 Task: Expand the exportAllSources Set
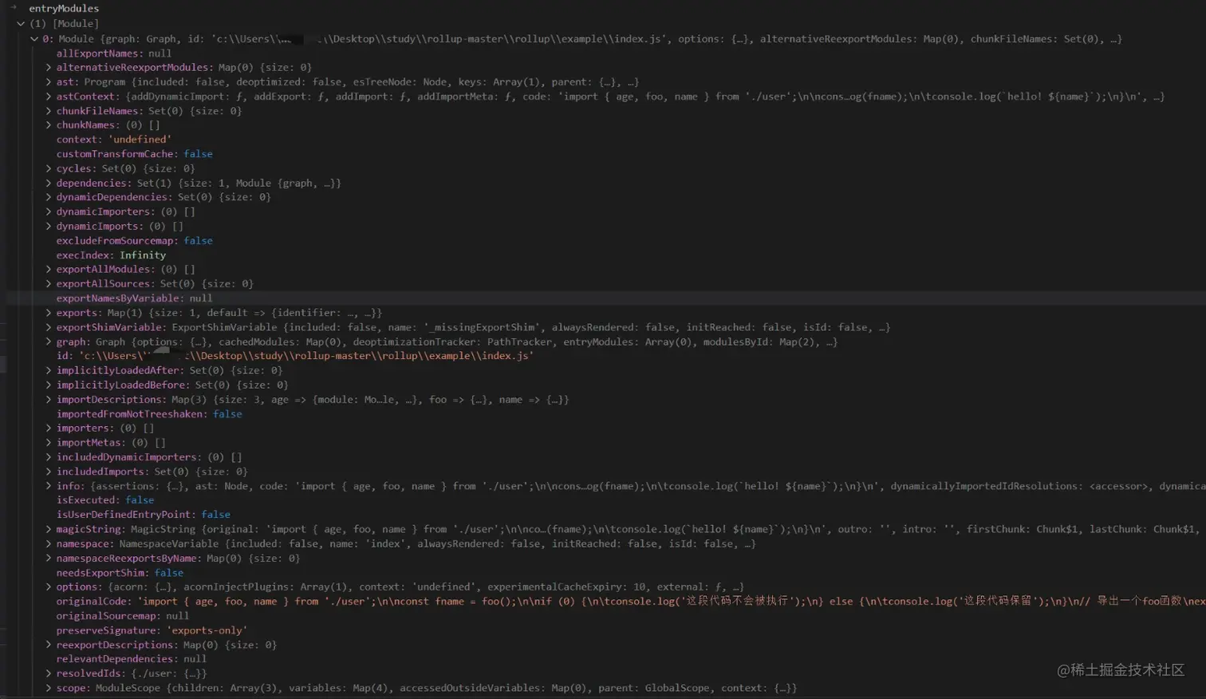[x=49, y=283]
